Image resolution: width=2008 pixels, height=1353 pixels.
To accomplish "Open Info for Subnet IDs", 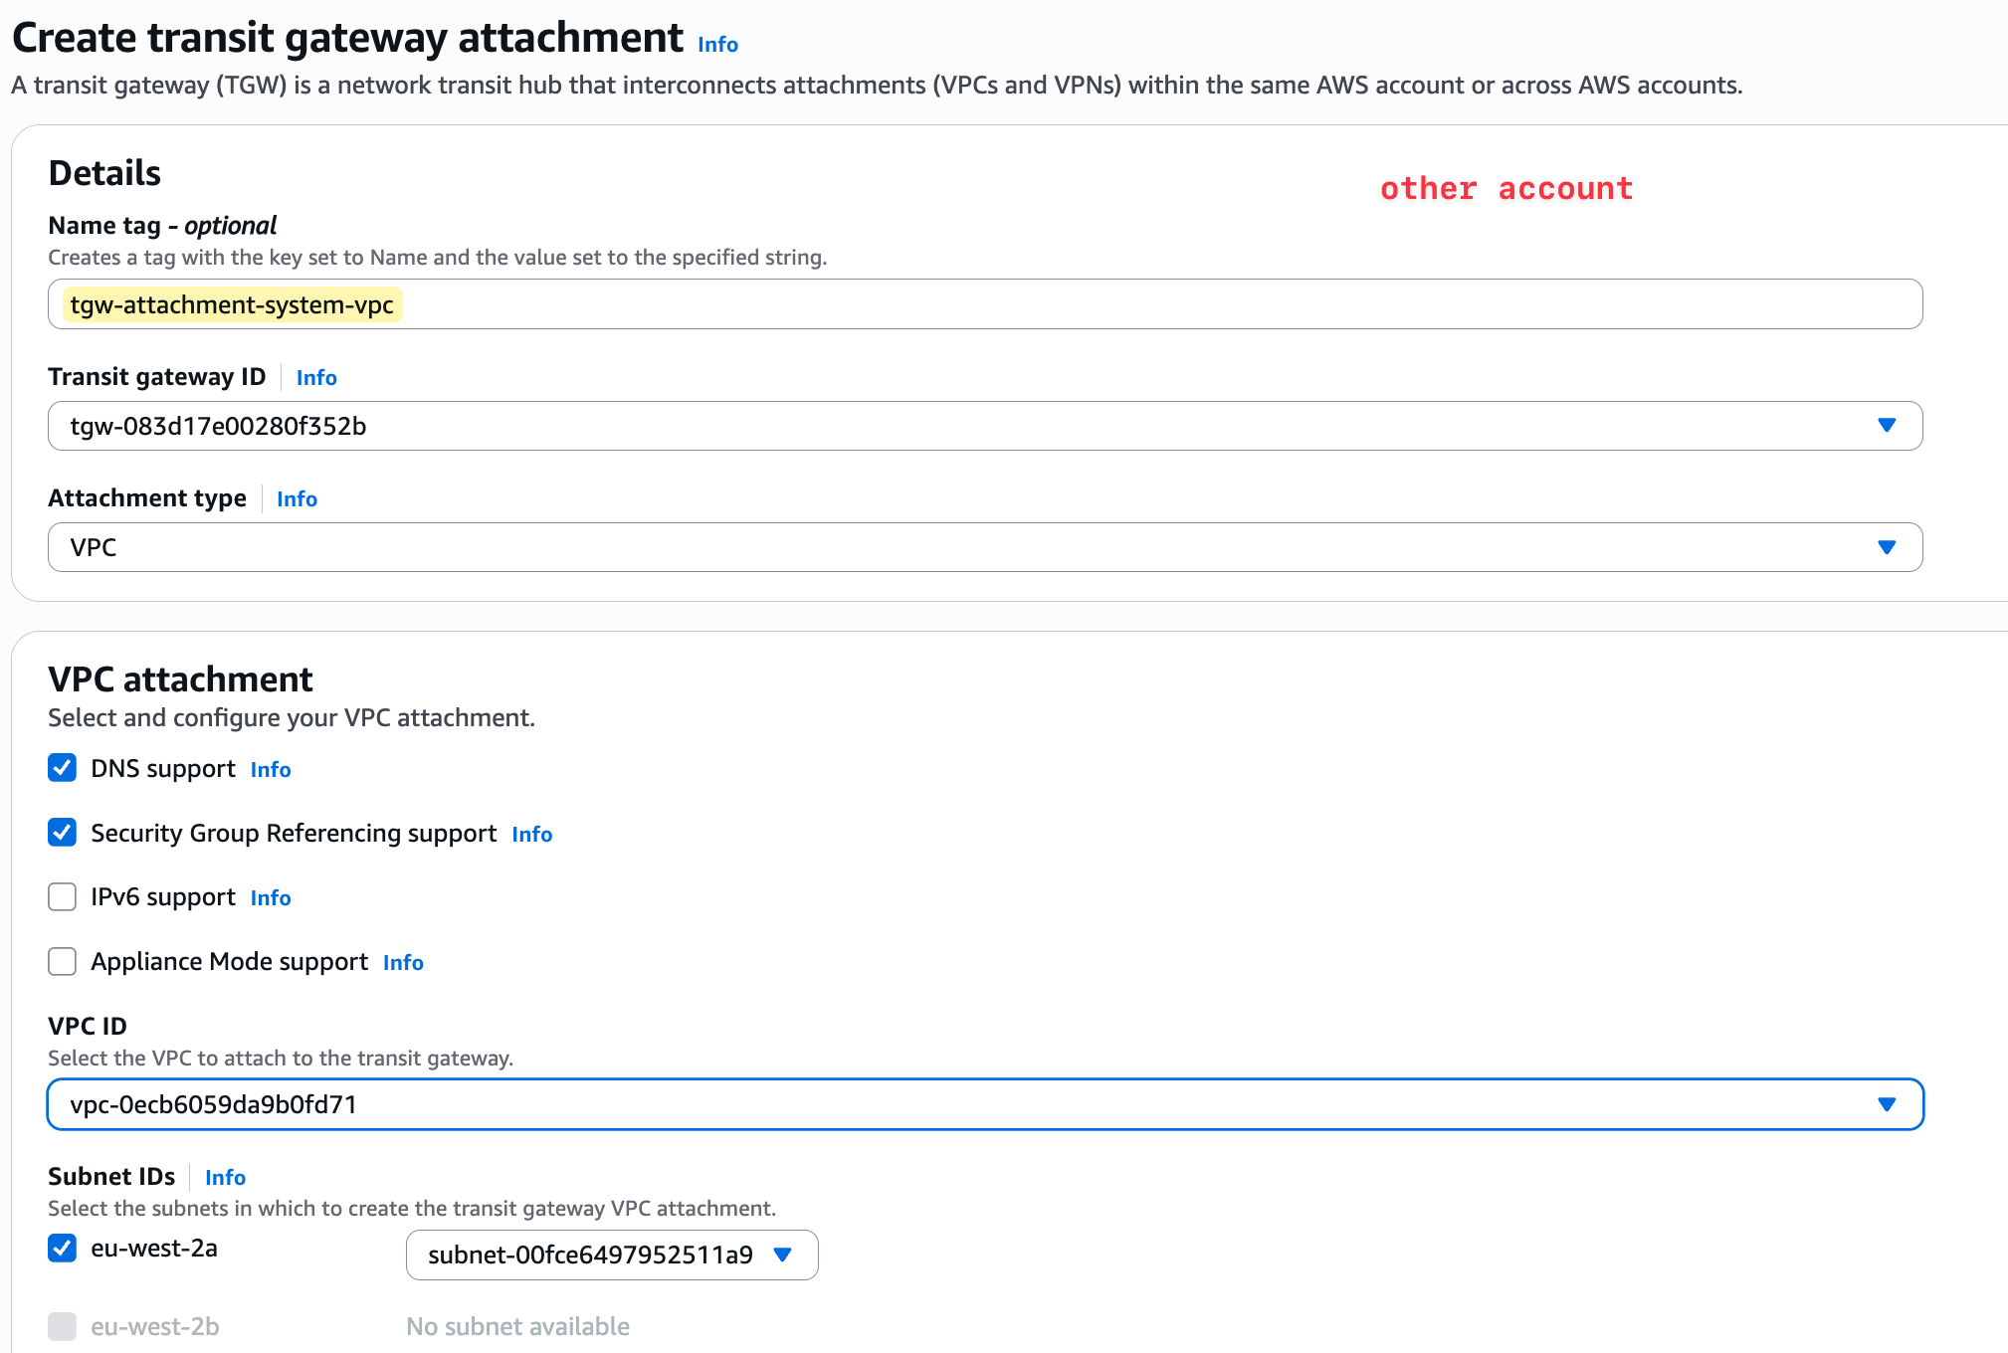I will [x=225, y=1178].
